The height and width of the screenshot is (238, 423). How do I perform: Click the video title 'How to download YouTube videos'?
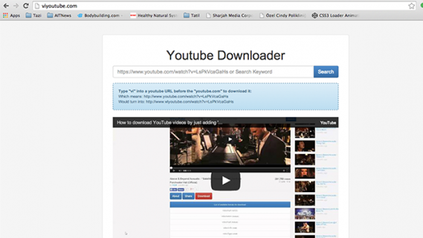pyautogui.click(x=170, y=123)
